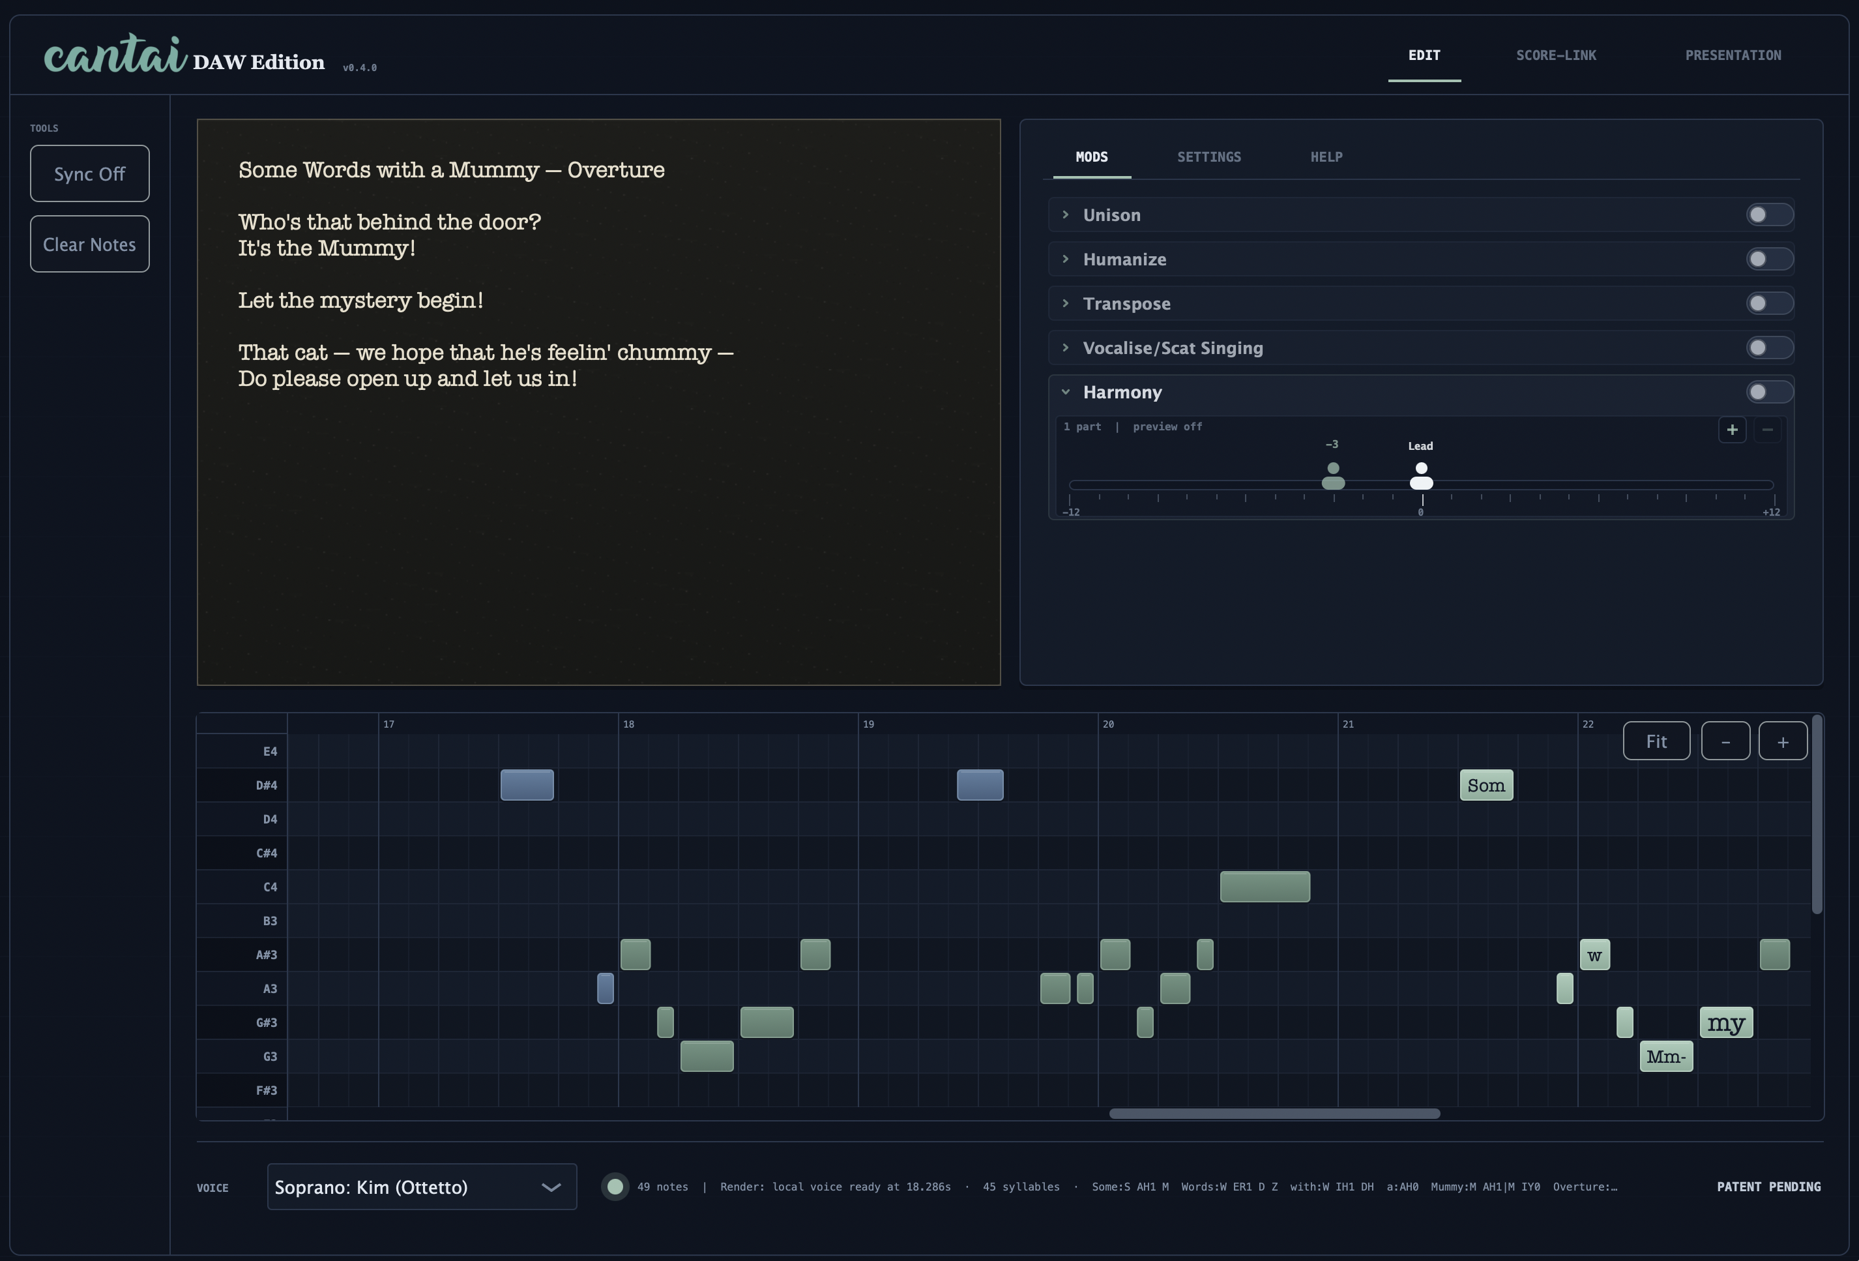Click lyric "That cat — we hope that he's feelin' chummy —"
The height and width of the screenshot is (1261, 1859).
pyautogui.click(x=486, y=353)
